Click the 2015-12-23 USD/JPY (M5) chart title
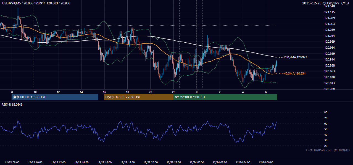This screenshot has height=165, width=353. click(326, 3)
